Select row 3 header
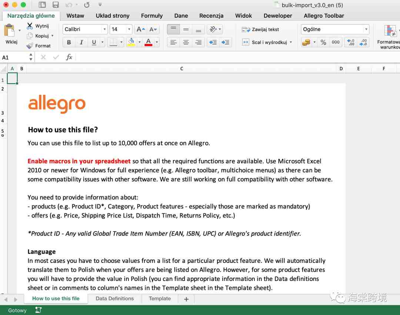Viewport: 400px width, 315px height. click(3, 104)
